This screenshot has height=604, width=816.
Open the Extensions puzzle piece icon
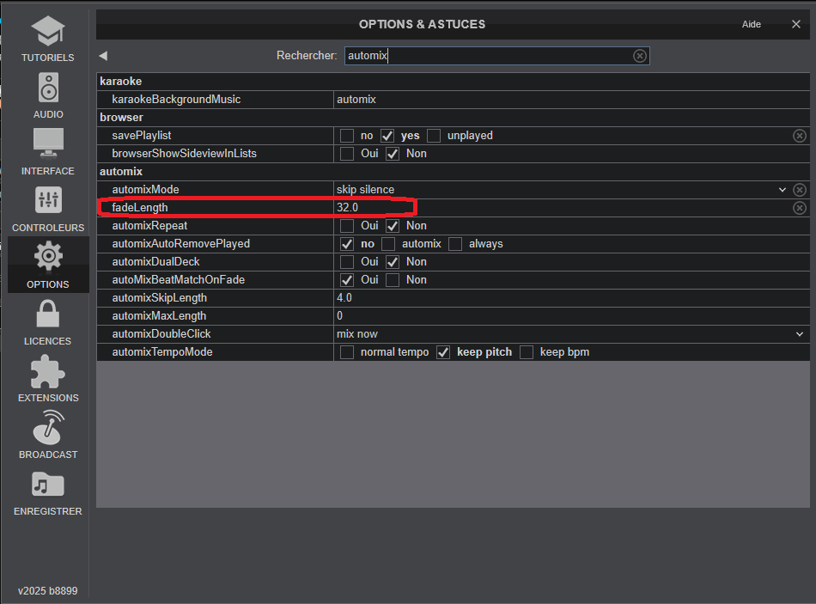click(x=48, y=371)
